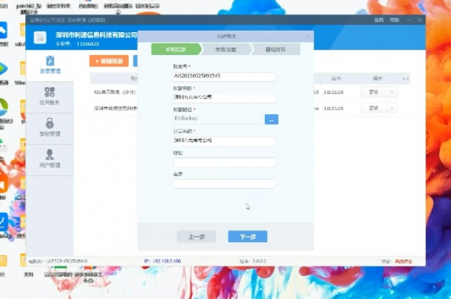Click the 公司名称 input field
This screenshot has height=299, width=451.
point(224,141)
